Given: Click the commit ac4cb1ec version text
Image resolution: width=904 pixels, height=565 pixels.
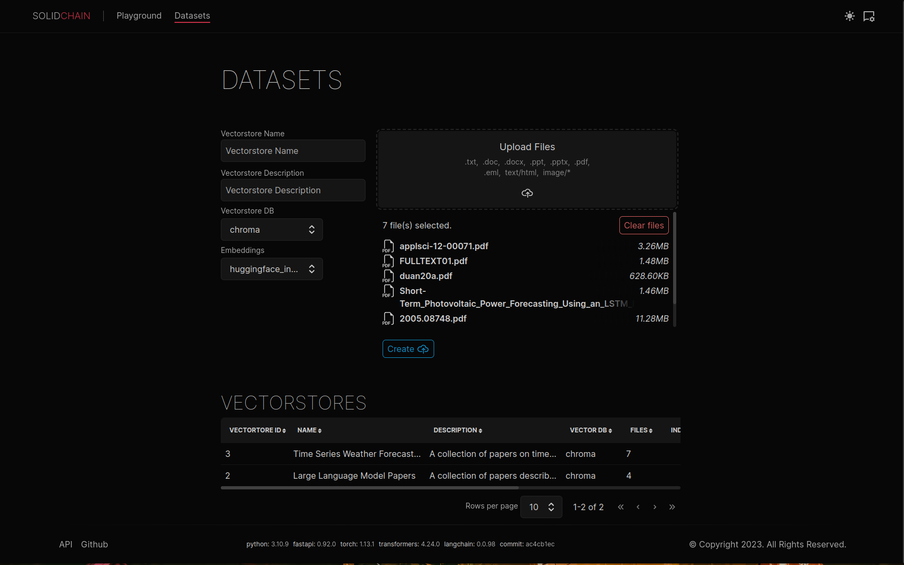Looking at the screenshot, I should (527, 544).
